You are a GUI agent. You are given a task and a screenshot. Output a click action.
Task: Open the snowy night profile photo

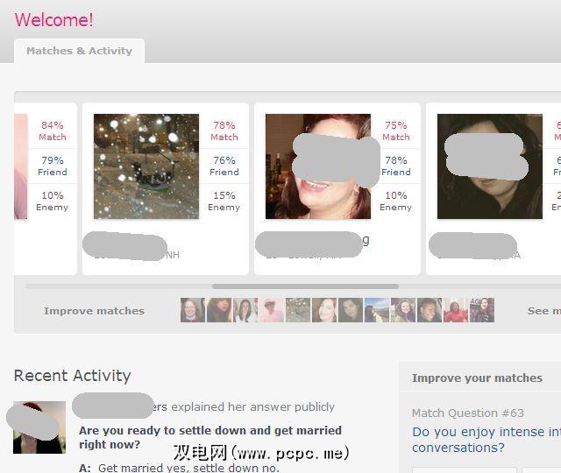146,166
